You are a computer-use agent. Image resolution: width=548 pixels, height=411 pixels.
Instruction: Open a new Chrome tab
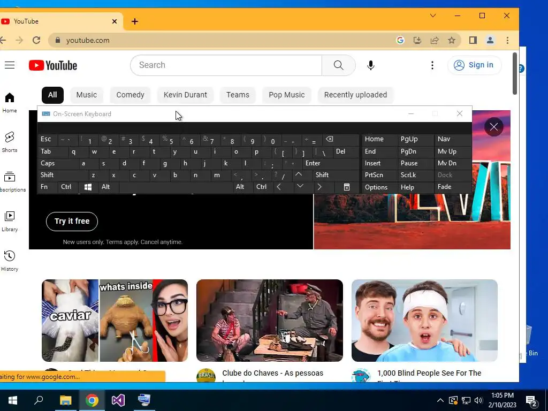(134, 21)
